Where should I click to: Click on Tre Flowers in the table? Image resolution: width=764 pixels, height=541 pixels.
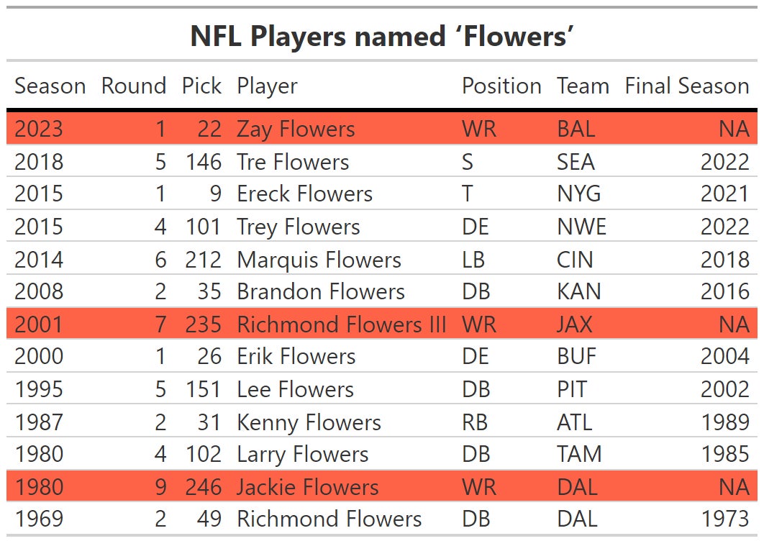pos(293,162)
